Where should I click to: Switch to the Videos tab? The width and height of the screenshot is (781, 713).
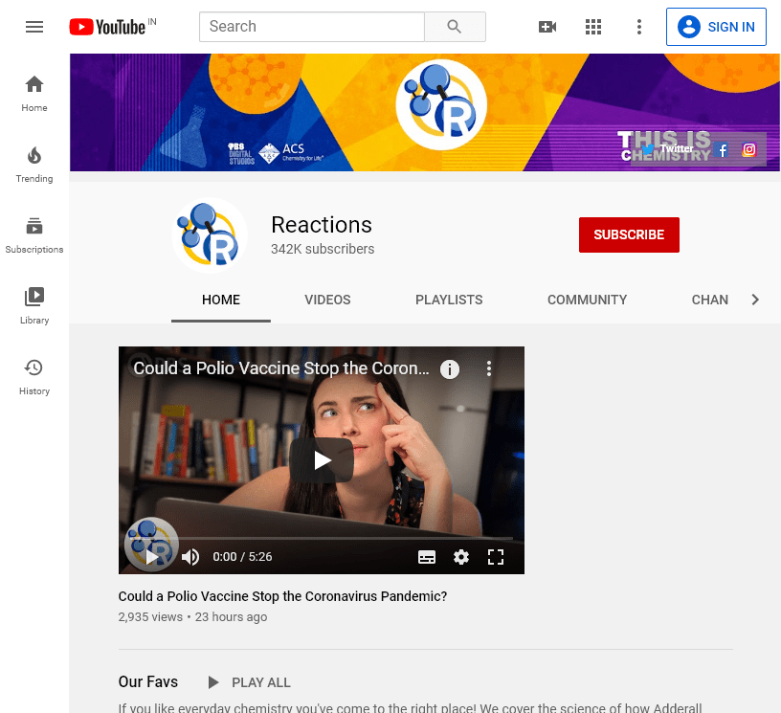click(x=327, y=300)
